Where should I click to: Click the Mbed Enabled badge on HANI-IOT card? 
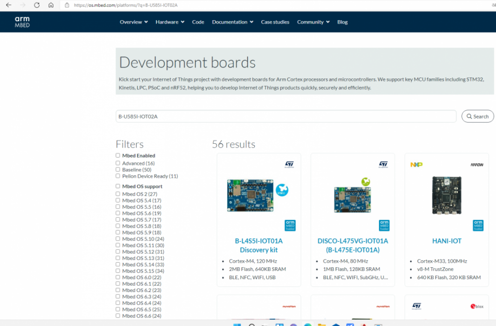click(x=478, y=225)
